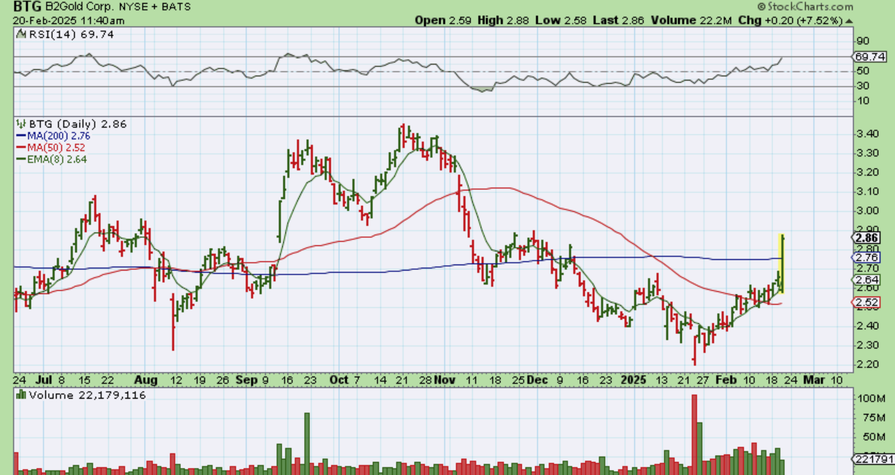Click the blue 2.76 MA(200) axis tag
Viewport: 895px width, 475px height.
coord(867,258)
